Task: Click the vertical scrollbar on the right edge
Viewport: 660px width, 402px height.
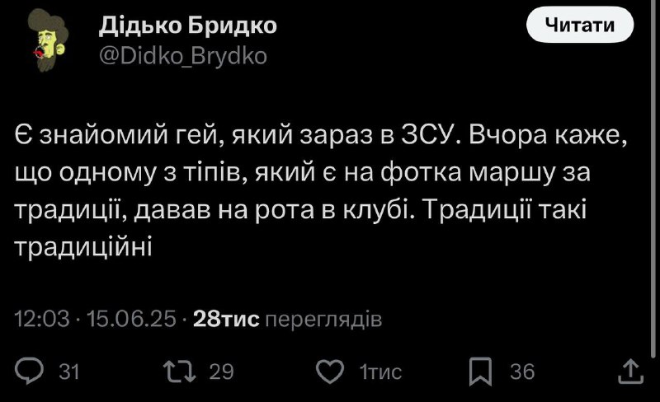Action: pyautogui.click(x=653, y=180)
